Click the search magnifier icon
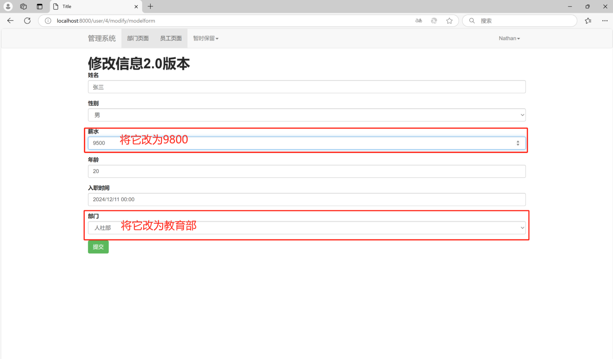The height and width of the screenshot is (359, 613). click(472, 21)
